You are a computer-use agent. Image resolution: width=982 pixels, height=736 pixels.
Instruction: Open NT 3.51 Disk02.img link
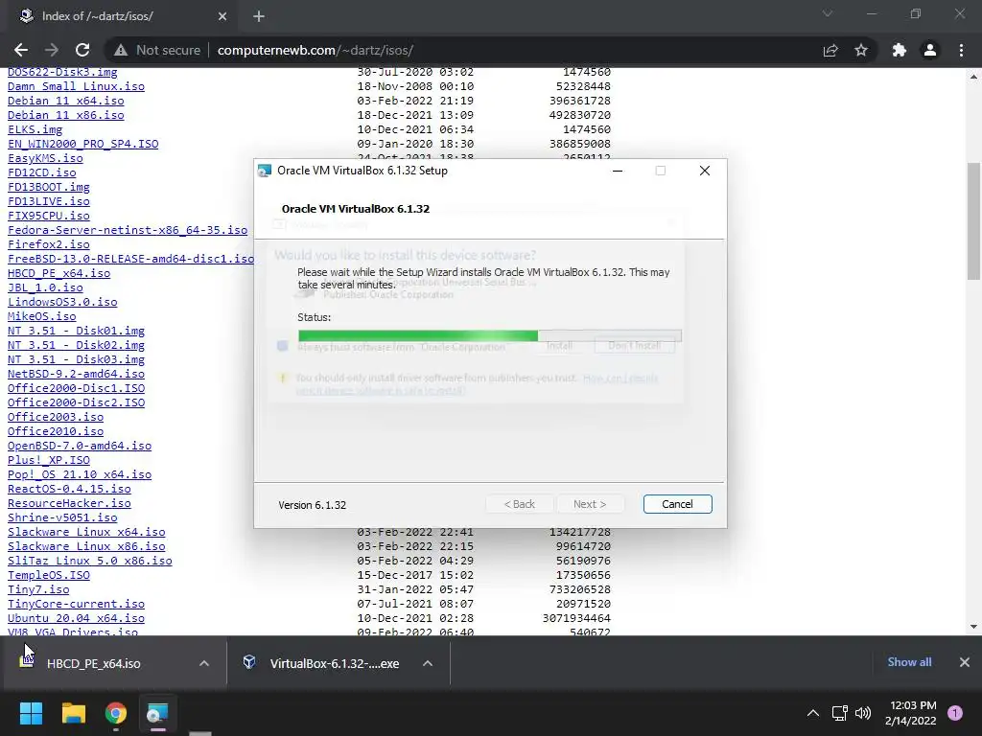click(76, 345)
